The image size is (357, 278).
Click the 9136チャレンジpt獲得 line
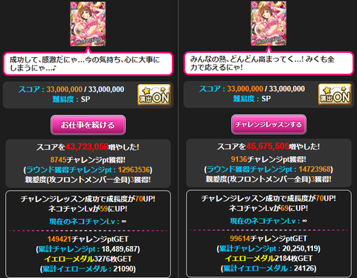268,159
